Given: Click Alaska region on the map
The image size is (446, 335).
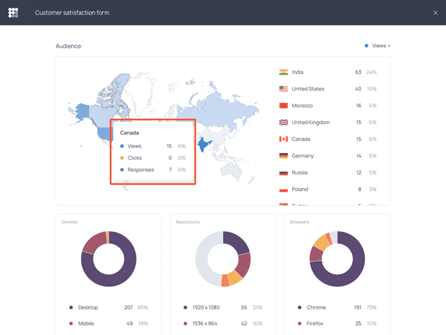Looking at the screenshot, I should (x=82, y=112).
